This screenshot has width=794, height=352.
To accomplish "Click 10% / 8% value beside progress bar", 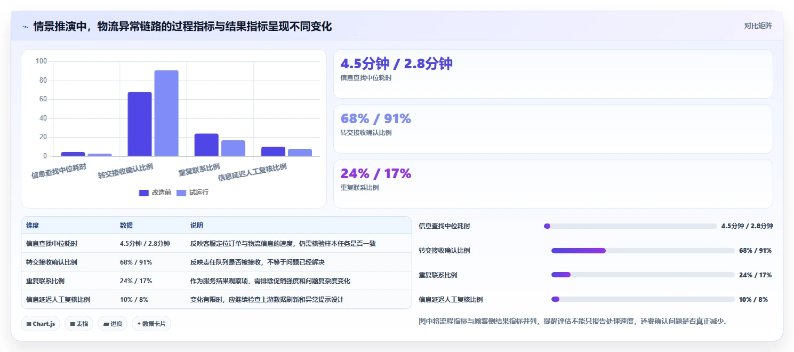I will point(753,300).
